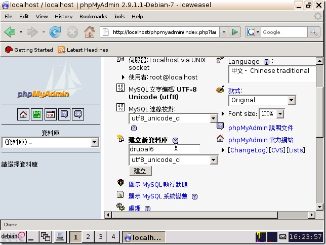
Task: Click the theme palette icon beside 款式
Action: point(220,89)
